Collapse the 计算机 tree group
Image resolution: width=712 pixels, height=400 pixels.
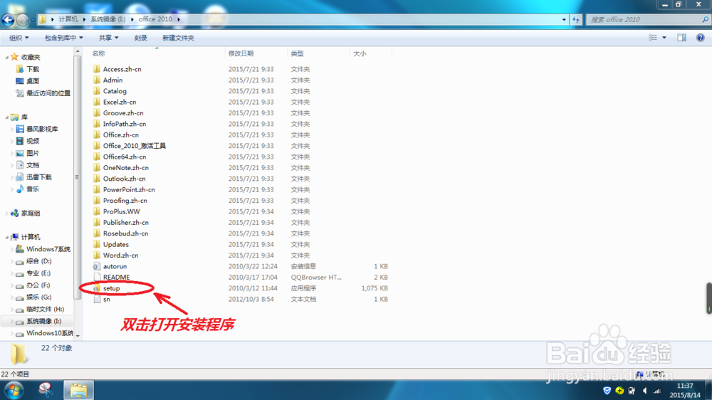pyautogui.click(x=7, y=237)
